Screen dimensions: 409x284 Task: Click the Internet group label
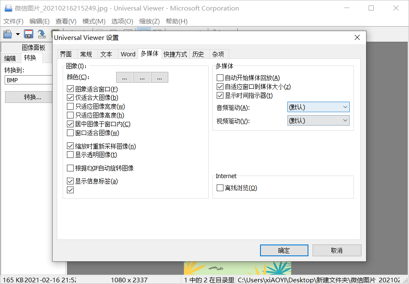click(226, 176)
